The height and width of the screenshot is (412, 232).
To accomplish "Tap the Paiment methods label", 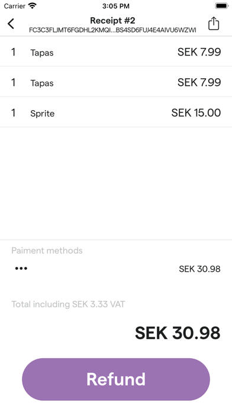I will pos(47,250).
